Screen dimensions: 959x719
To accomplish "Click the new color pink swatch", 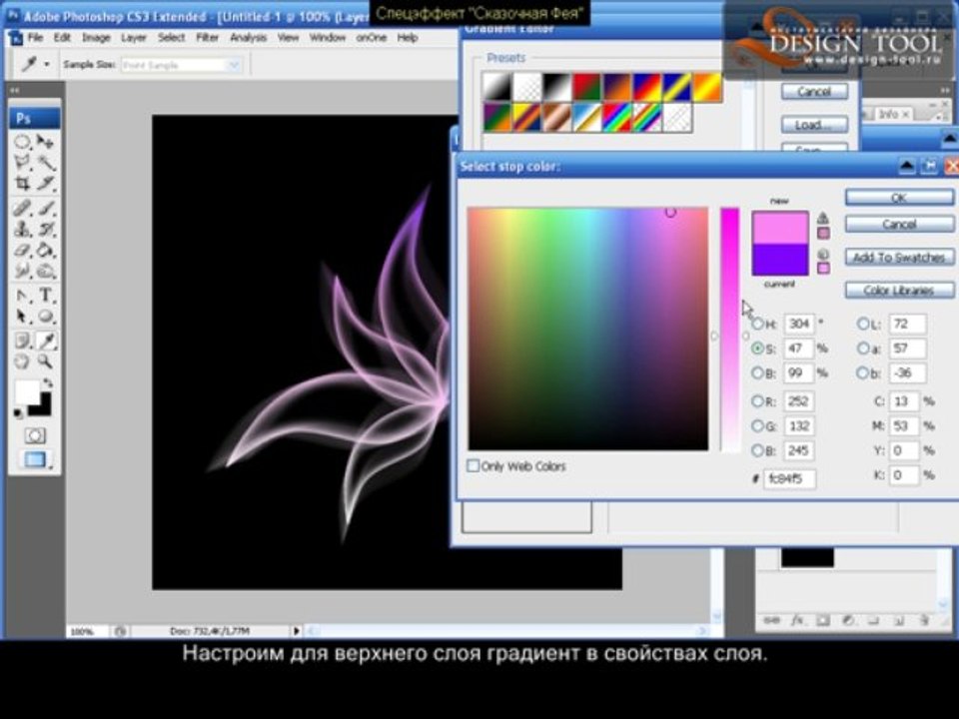I will point(780,228).
